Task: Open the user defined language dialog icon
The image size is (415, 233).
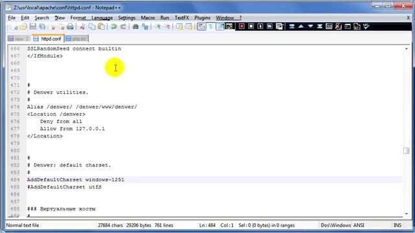Action: [x=230, y=27]
